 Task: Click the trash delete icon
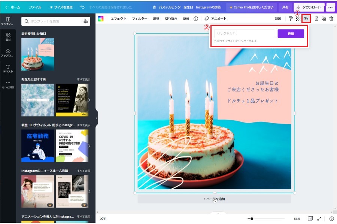(x=331, y=19)
